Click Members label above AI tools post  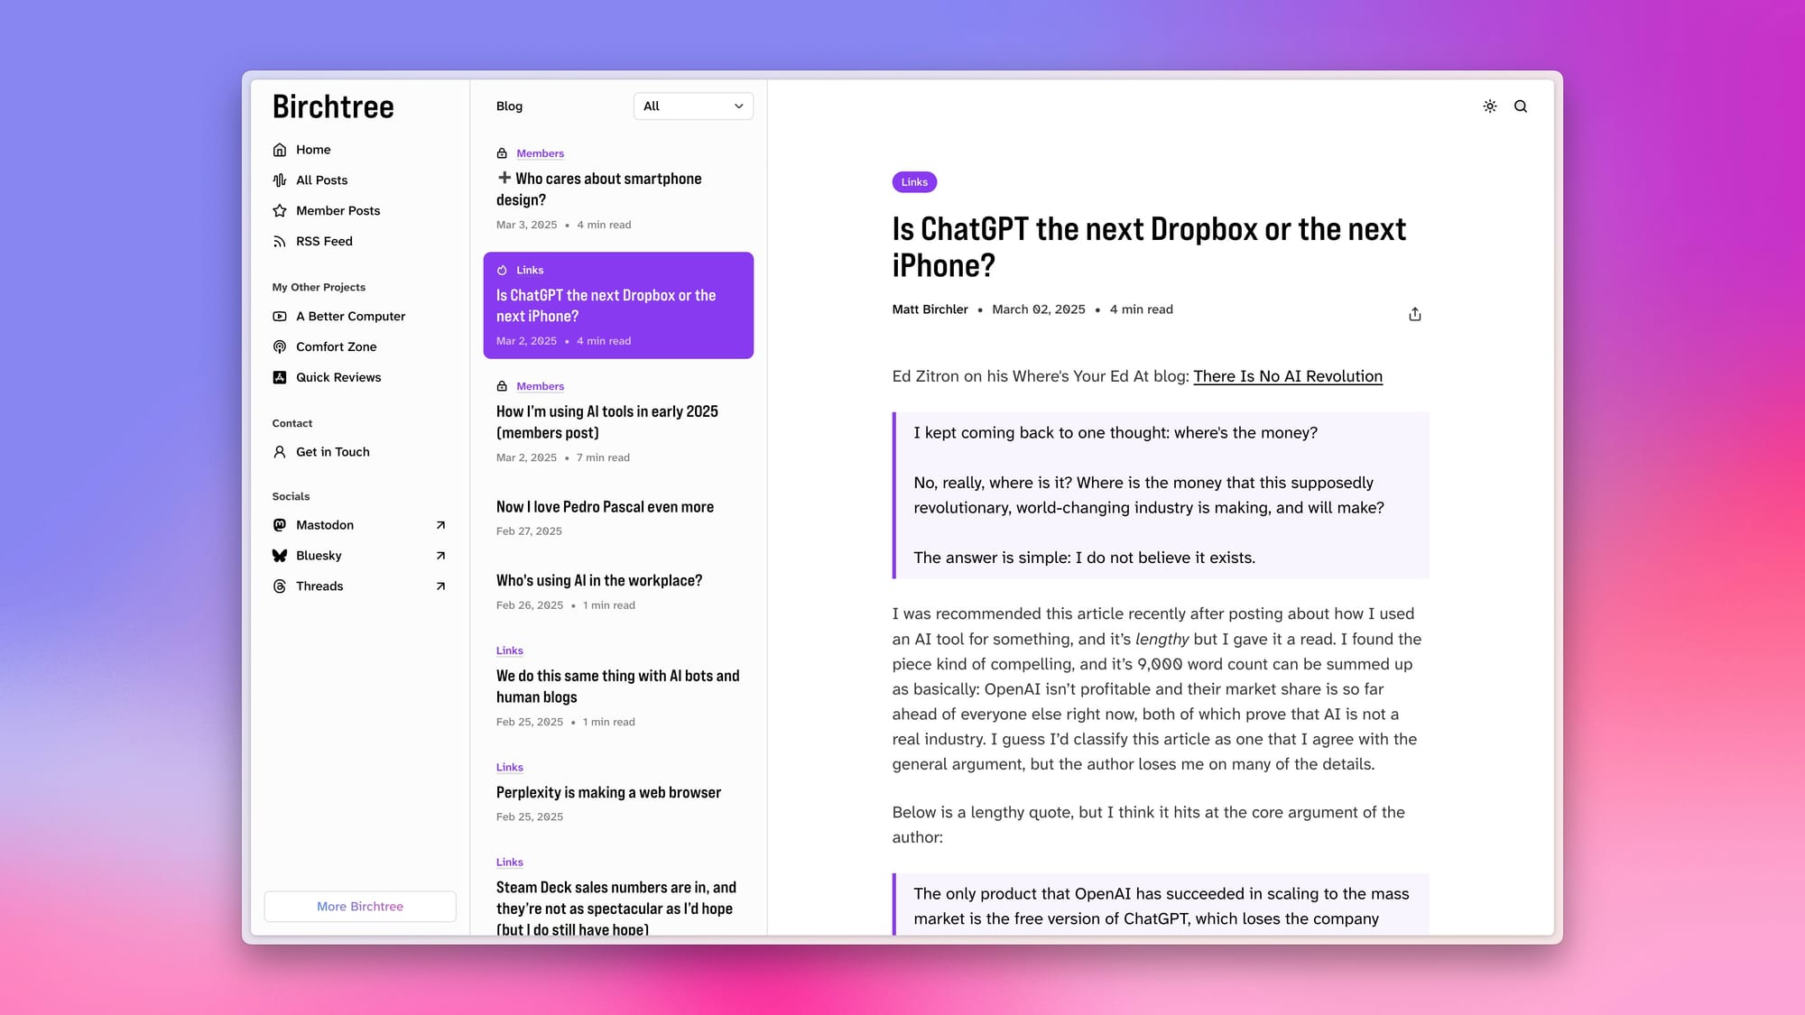(x=540, y=386)
